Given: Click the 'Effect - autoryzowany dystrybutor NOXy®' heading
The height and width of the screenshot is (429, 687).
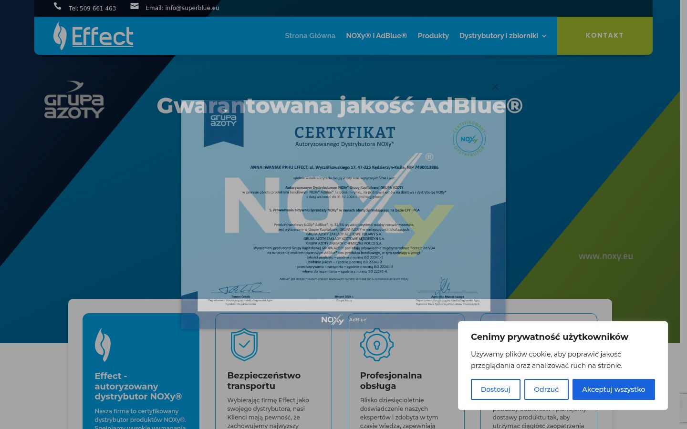Looking at the screenshot, I should click(138, 386).
